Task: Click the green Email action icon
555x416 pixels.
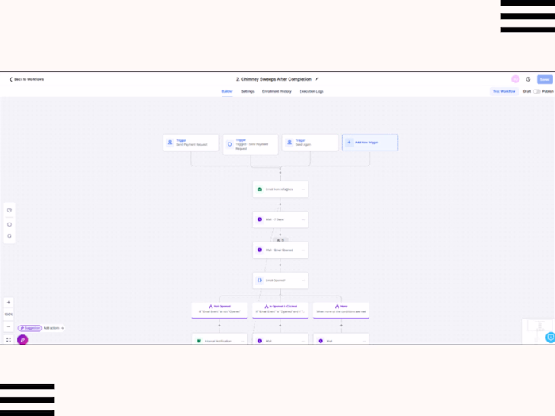Action: pos(259,189)
